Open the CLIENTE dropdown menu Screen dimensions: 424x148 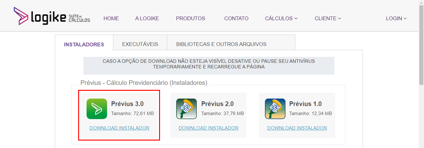pyautogui.click(x=328, y=18)
